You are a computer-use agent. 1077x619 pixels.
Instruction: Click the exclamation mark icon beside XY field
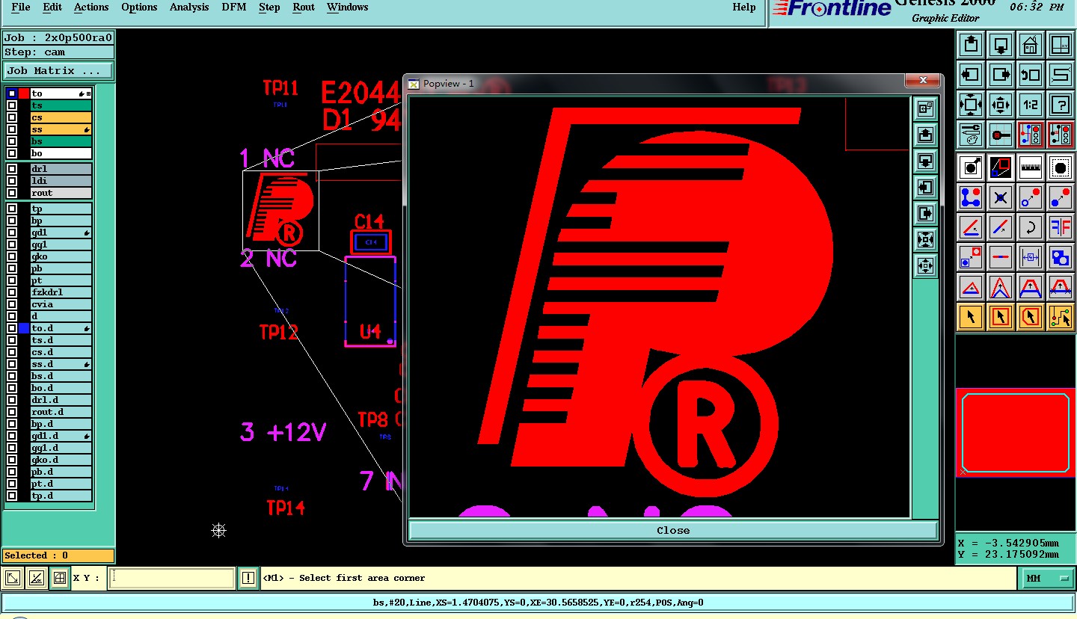(x=248, y=578)
